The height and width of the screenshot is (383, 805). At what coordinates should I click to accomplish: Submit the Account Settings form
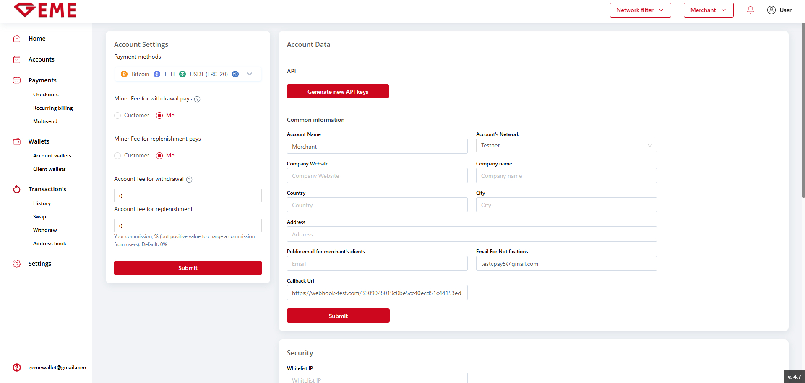coord(188,268)
